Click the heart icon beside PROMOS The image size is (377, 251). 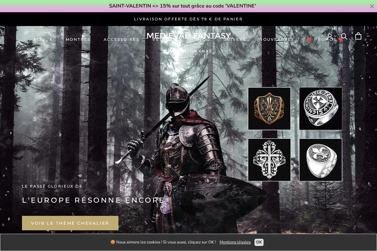tap(309, 40)
